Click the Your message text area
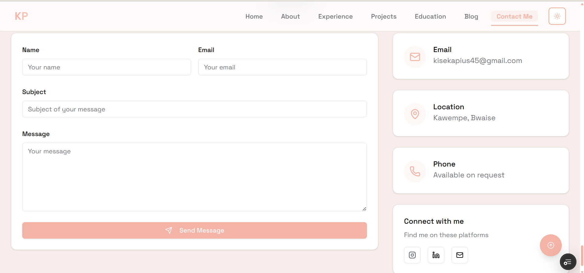 coord(194,177)
